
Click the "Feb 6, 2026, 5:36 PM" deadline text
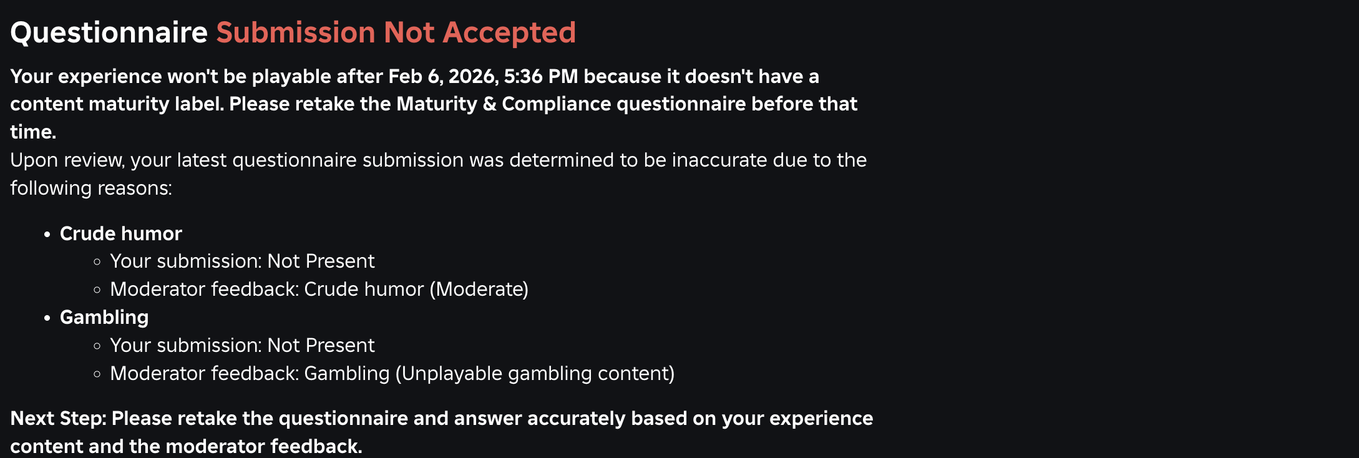point(483,76)
